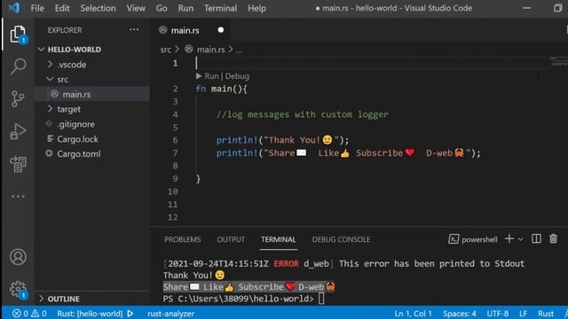Screen dimensions: 568x319
Task: Switch to the DEBUG CONSOLE tab
Action: tap(341, 239)
